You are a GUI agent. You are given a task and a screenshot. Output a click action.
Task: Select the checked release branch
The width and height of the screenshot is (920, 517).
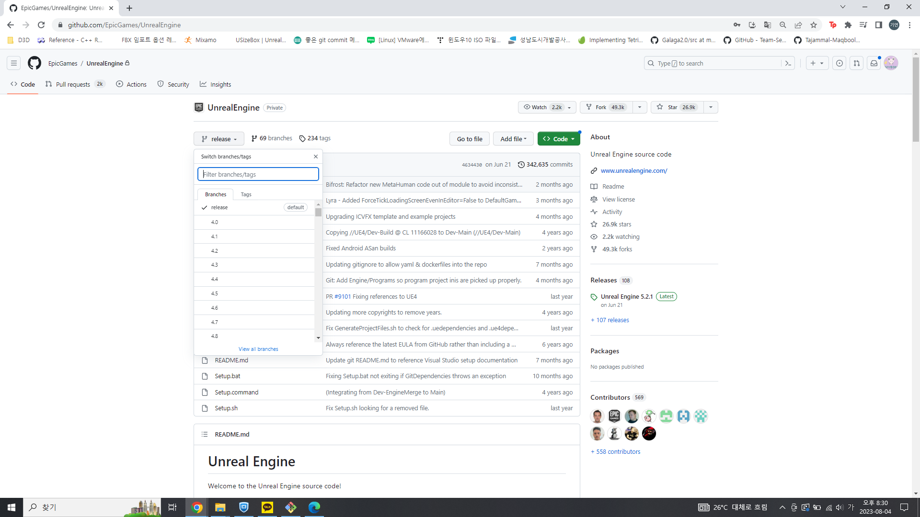point(254,207)
